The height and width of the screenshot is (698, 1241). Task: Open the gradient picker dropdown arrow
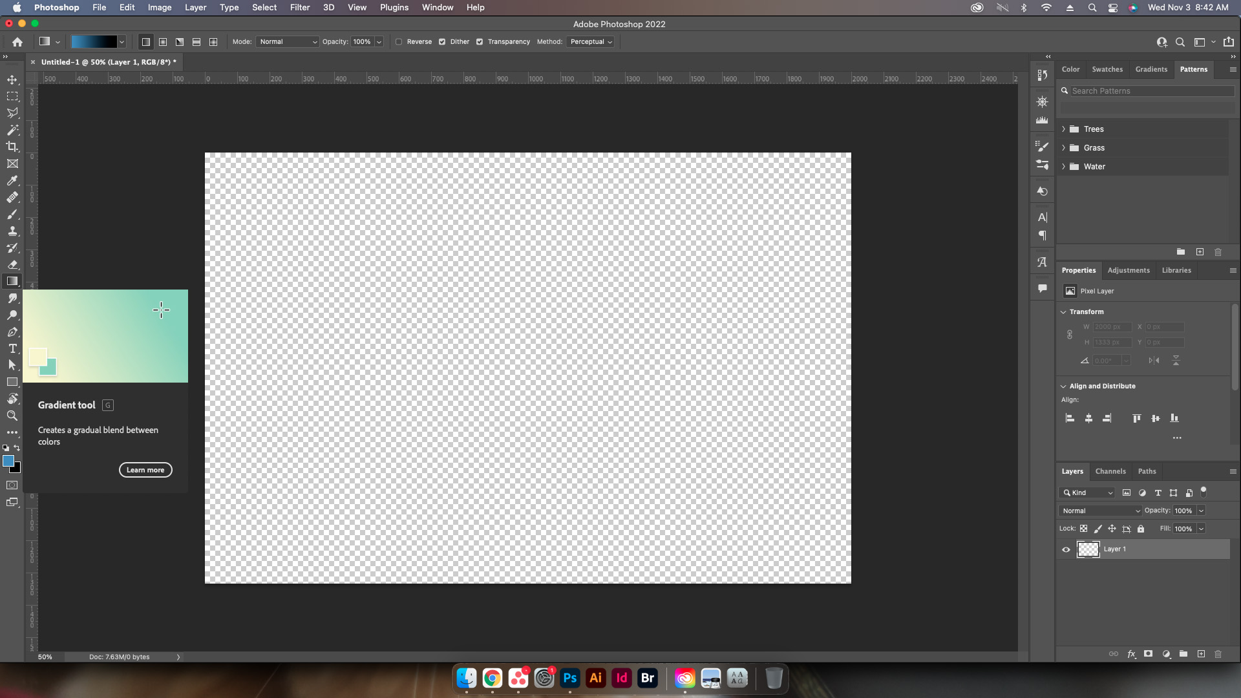coord(122,42)
